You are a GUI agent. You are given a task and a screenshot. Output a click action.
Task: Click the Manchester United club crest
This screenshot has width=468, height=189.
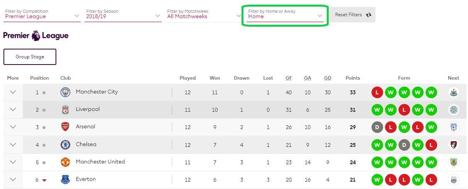pyautogui.click(x=66, y=162)
